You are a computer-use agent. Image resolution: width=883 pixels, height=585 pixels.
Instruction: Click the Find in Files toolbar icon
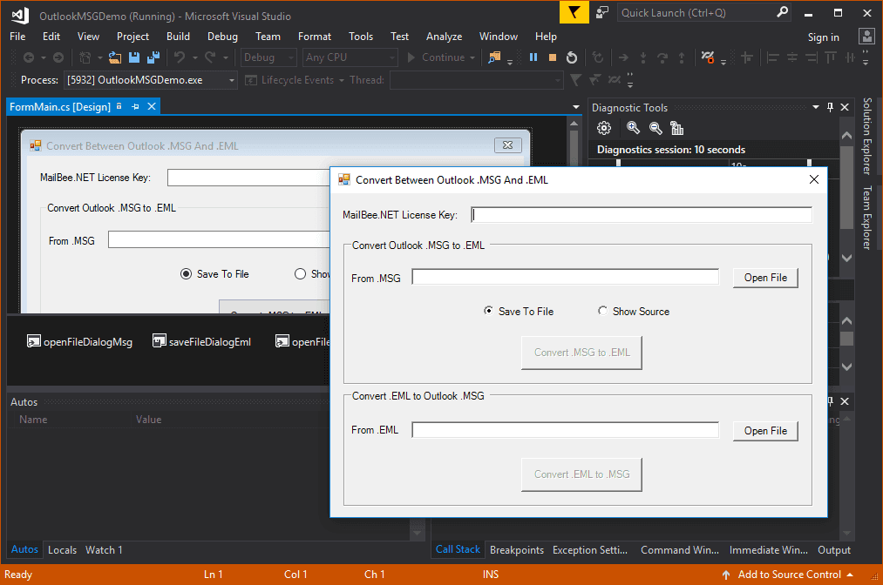coord(494,57)
